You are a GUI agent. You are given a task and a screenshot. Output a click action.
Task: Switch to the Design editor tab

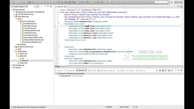point(57,67)
